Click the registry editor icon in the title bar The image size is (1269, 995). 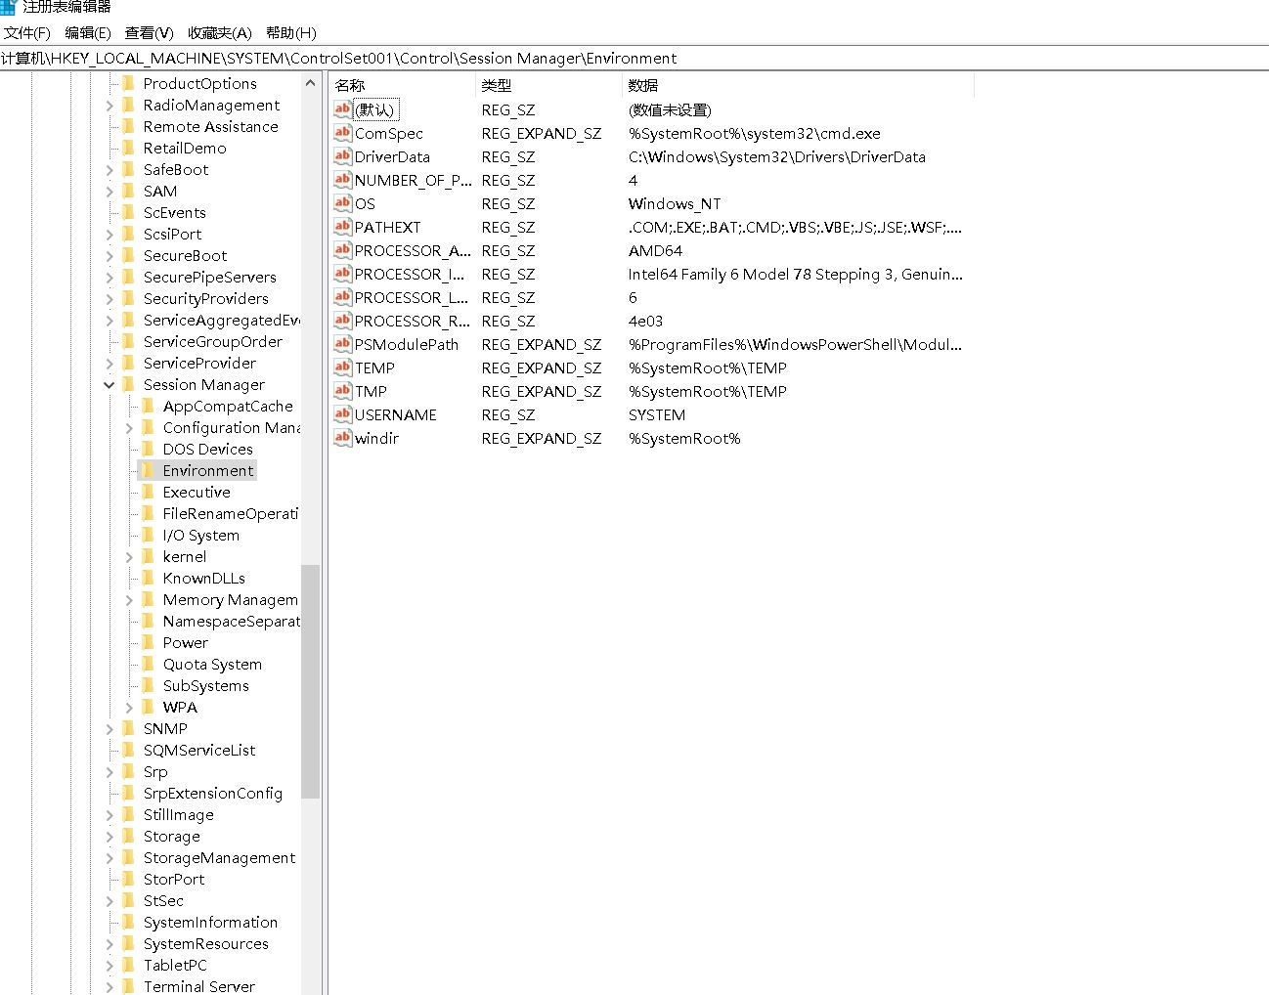tap(10, 7)
